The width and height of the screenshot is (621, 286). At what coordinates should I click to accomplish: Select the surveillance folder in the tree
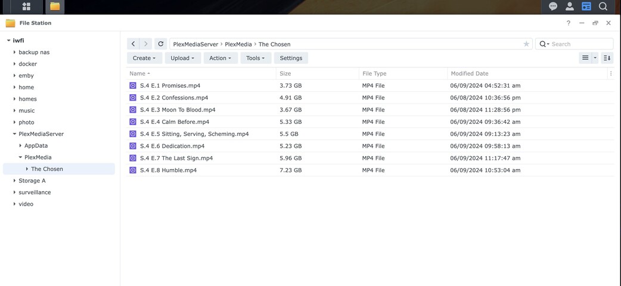click(35, 192)
